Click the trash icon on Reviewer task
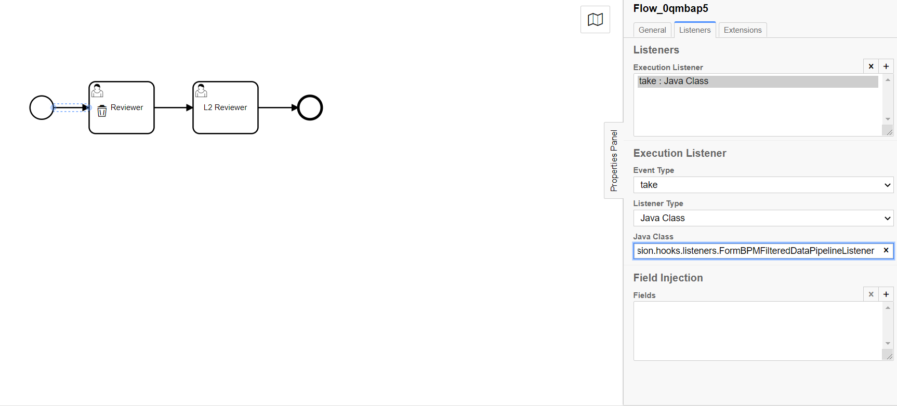 click(102, 111)
